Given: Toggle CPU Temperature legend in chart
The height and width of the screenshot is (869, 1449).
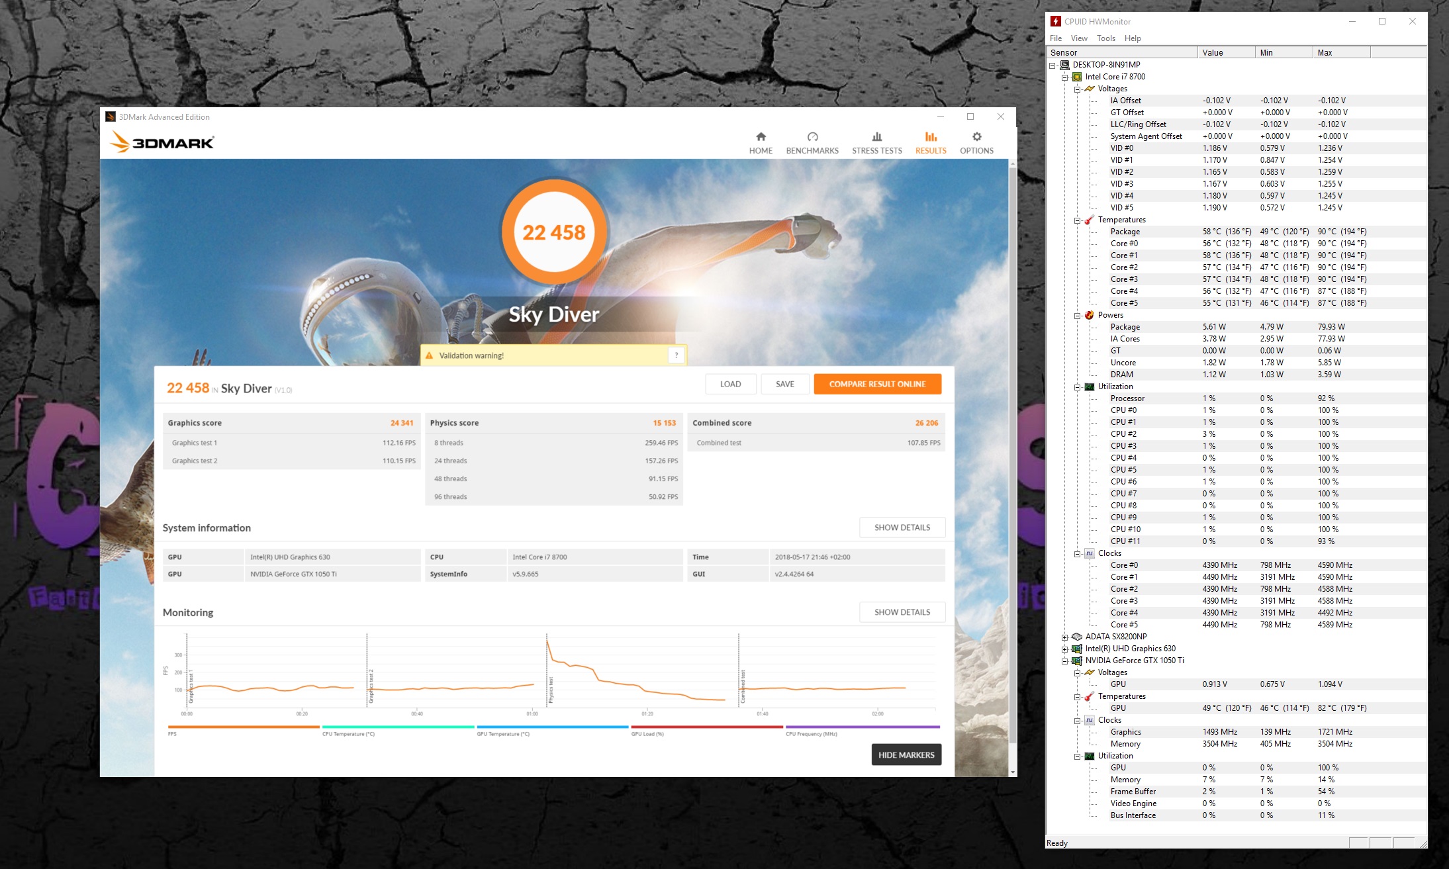Looking at the screenshot, I should pyautogui.click(x=398, y=730).
